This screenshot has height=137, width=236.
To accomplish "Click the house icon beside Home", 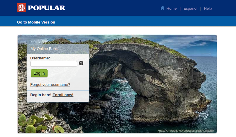I will coord(162,8).
